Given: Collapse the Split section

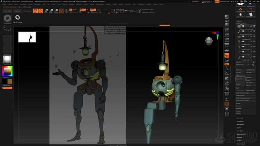Looking at the screenshot, I should (237, 88).
